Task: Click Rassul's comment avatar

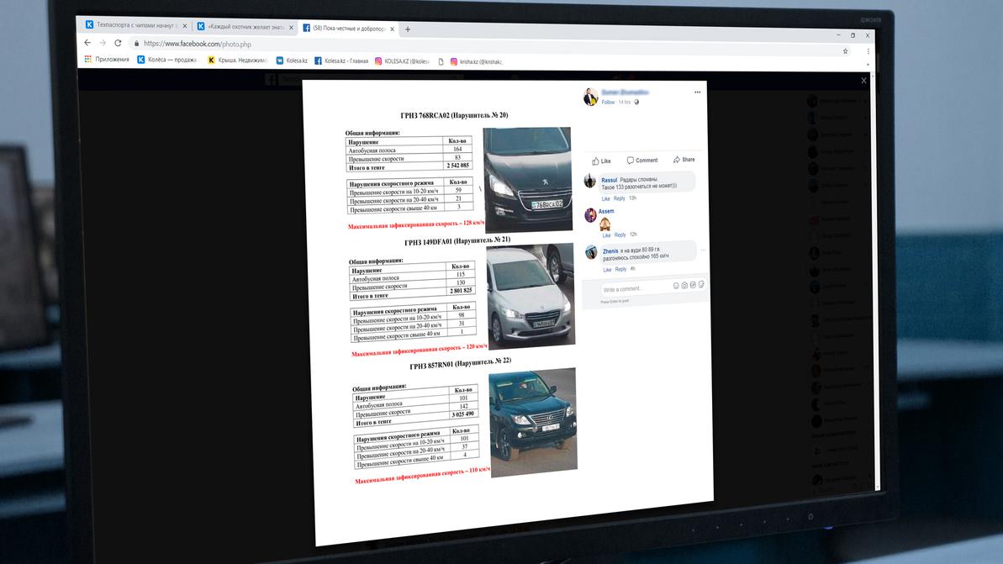Action: pyautogui.click(x=589, y=181)
